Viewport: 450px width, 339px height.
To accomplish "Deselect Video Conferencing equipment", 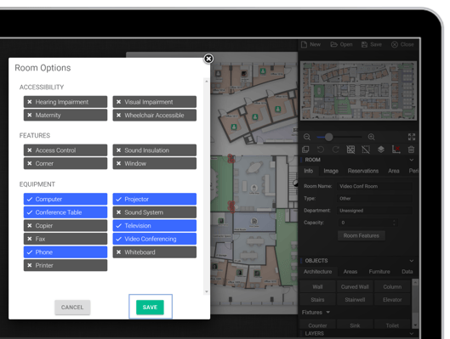I will pos(155,239).
